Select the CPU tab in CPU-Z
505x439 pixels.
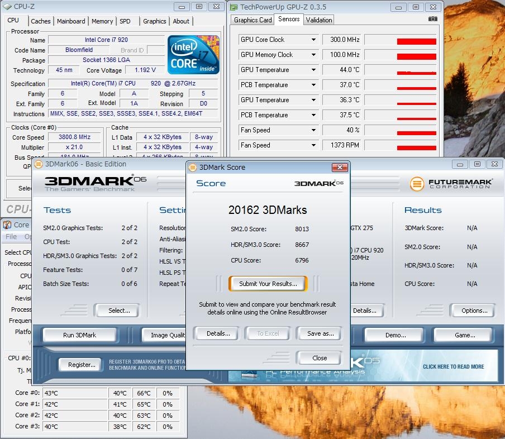13,20
